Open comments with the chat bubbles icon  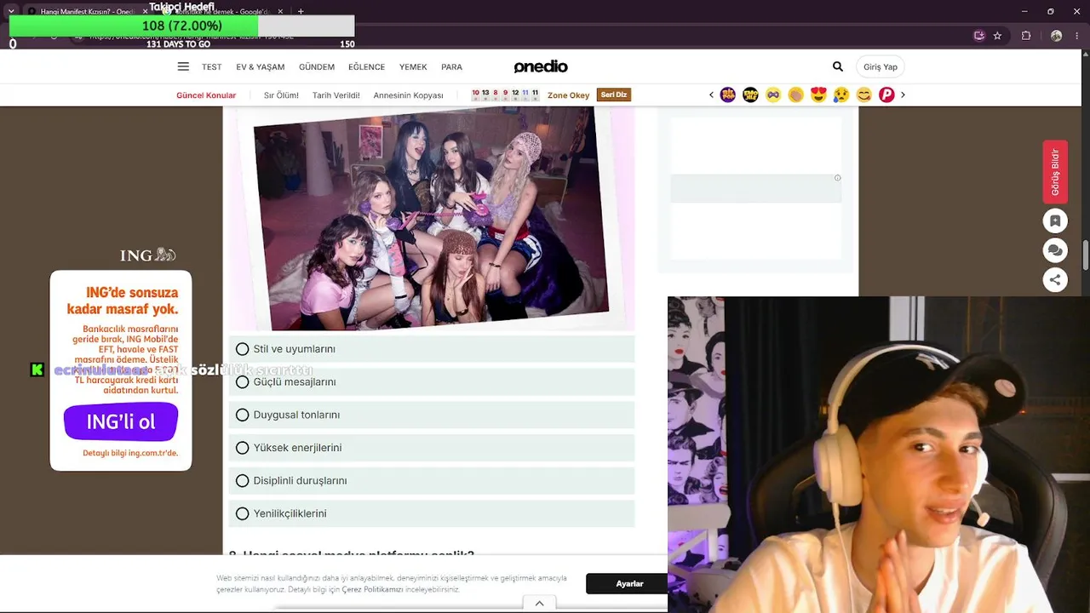tap(1055, 250)
